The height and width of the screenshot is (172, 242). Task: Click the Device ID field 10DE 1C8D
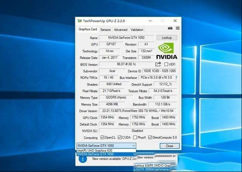pos(160,71)
